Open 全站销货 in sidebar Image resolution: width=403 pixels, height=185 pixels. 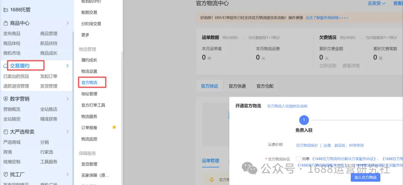pyautogui.click(x=12, y=119)
